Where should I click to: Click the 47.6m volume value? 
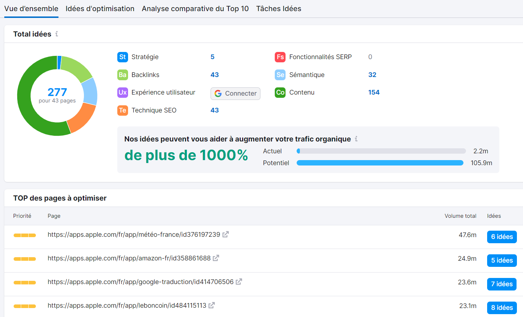click(x=468, y=235)
